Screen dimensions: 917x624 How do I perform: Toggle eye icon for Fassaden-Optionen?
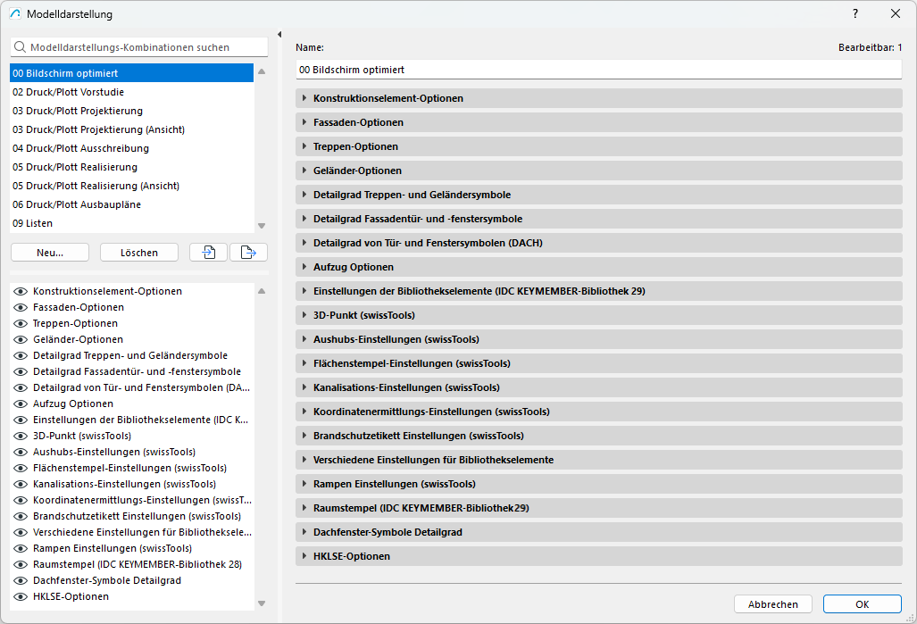point(21,307)
